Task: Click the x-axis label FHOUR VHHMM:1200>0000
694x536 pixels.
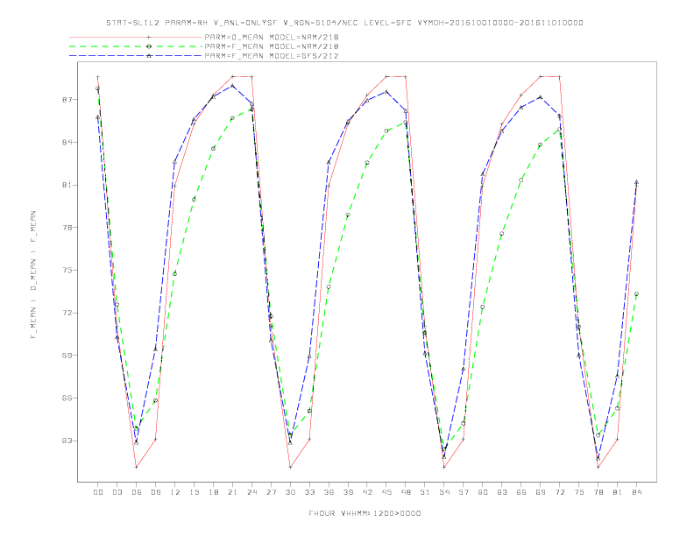Action: [365, 513]
